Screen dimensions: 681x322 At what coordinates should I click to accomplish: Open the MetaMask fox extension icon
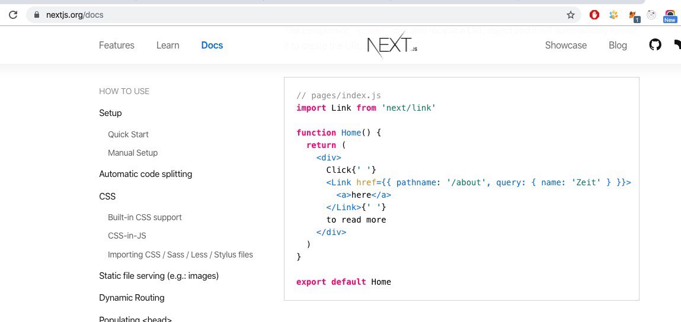(x=633, y=15)
